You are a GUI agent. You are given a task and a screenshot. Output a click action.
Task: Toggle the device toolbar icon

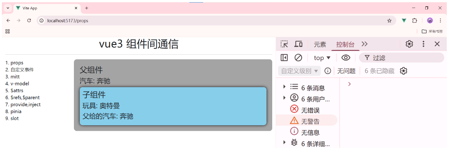click(298, 44)
